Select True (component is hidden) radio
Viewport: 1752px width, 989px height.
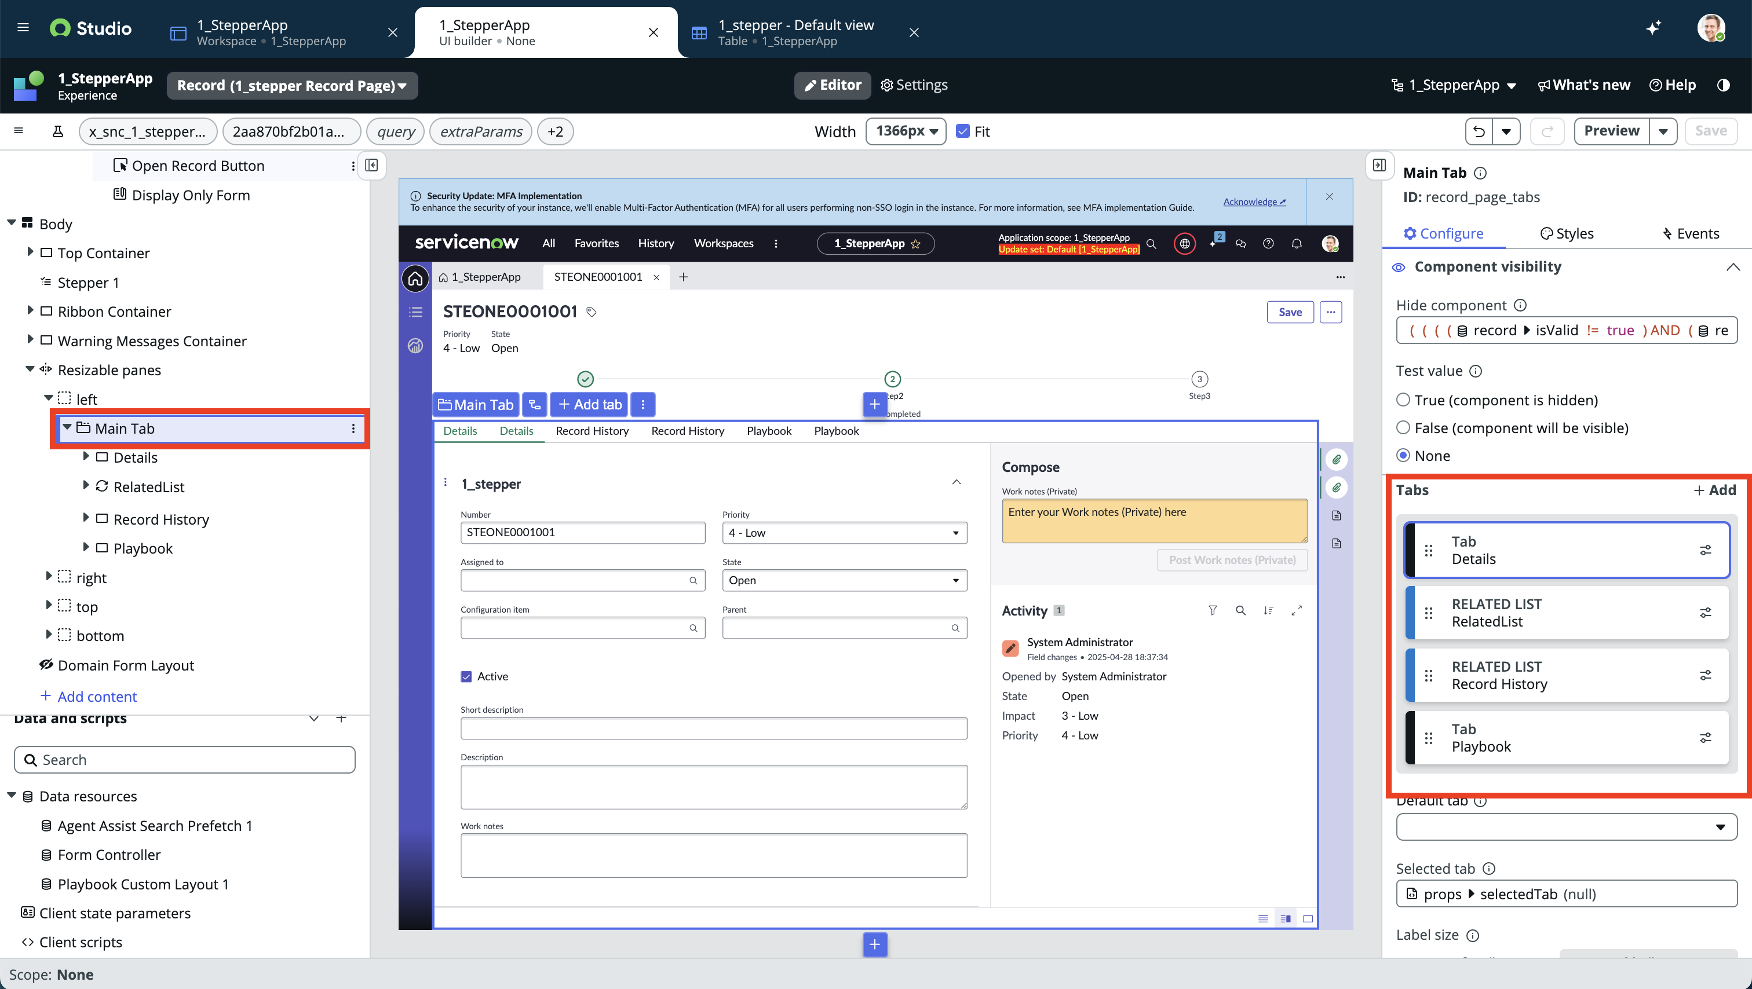1403,400
